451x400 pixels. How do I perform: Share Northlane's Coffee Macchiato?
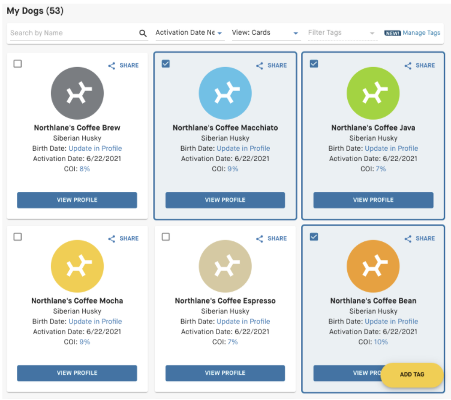point(271,65)
